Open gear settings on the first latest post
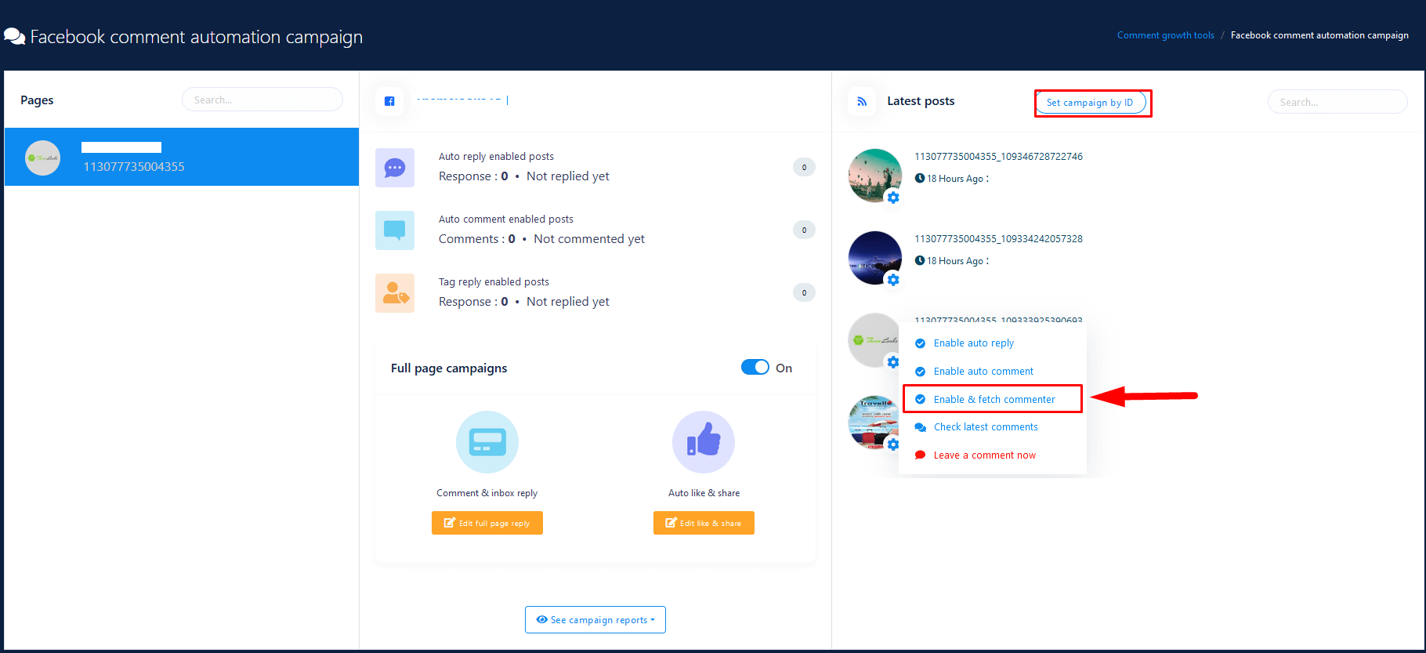Image resolution: width=1426 pixels, height=653 pixels. point(893,198)
